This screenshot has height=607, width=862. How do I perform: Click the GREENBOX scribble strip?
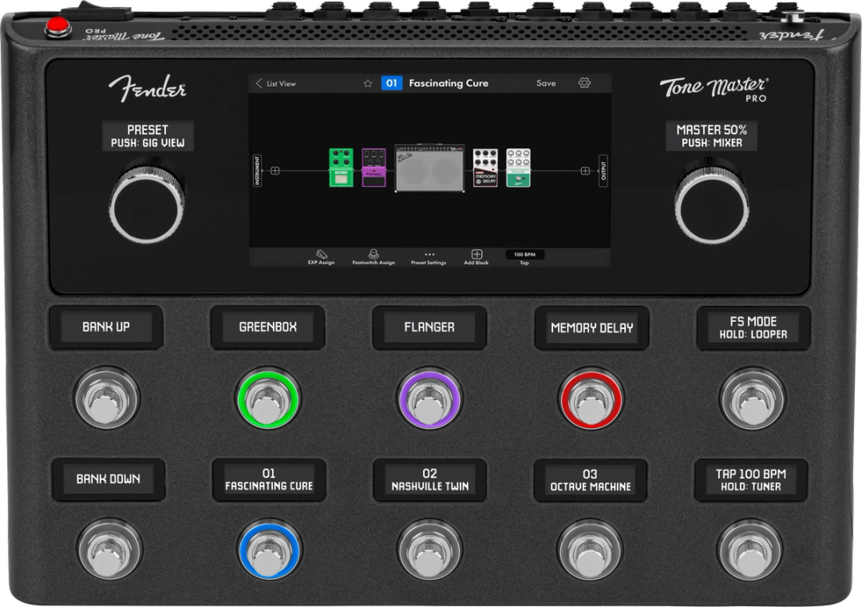267,327
